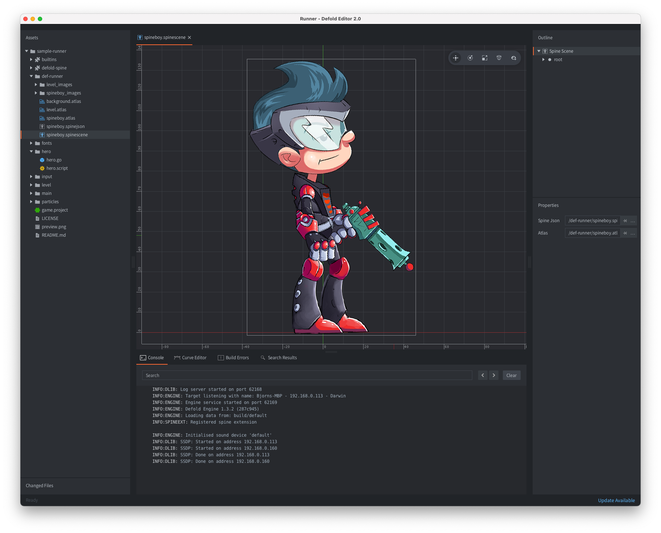Select the Rotate tool in scene toolbar
This screenshot has width=661, height=533.
point(470,58)
